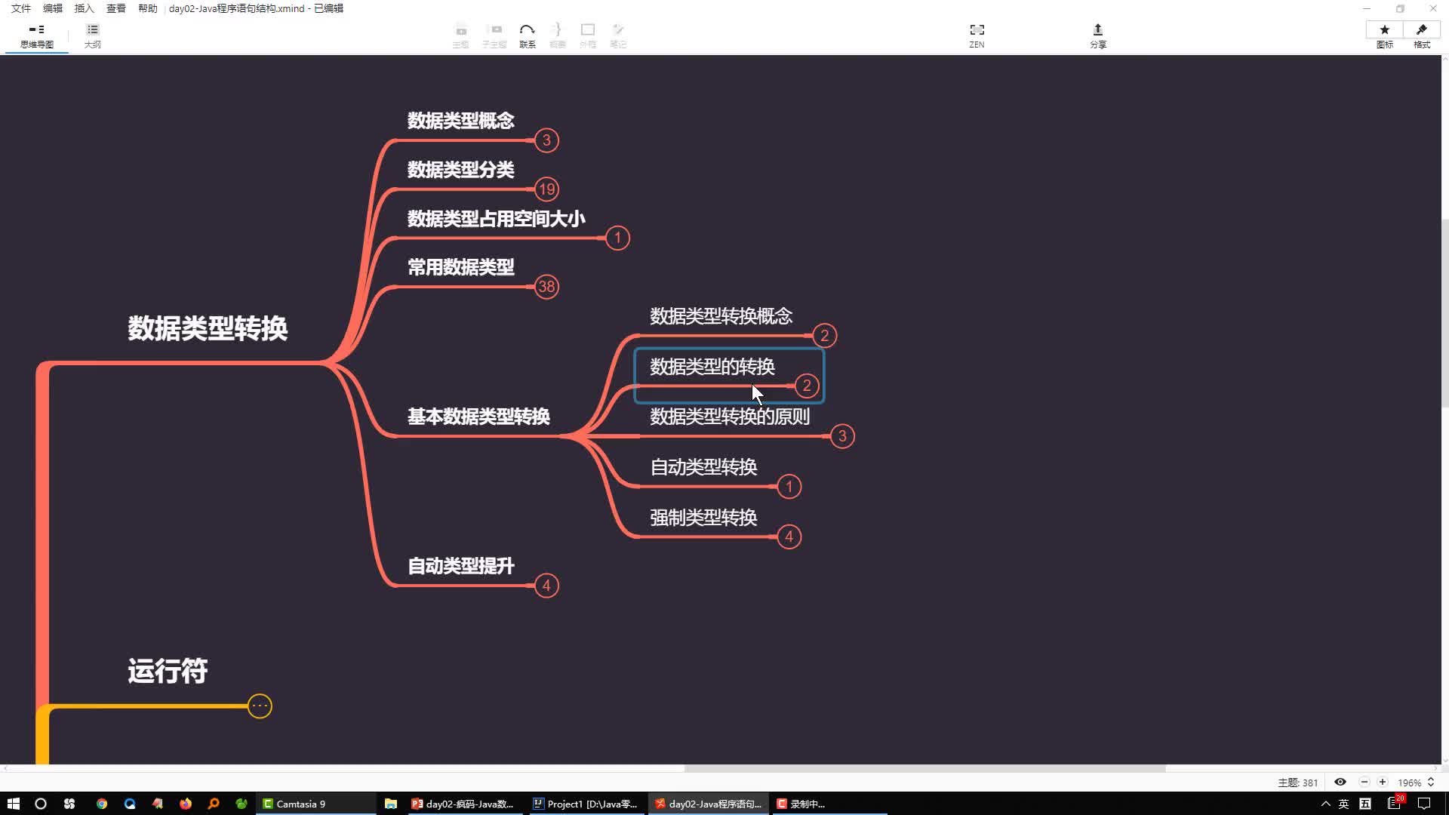Image resolution: width=1449 pixels, height=815 pixels.
Task: Open the Windows notification center
Action: [1424, 804]
